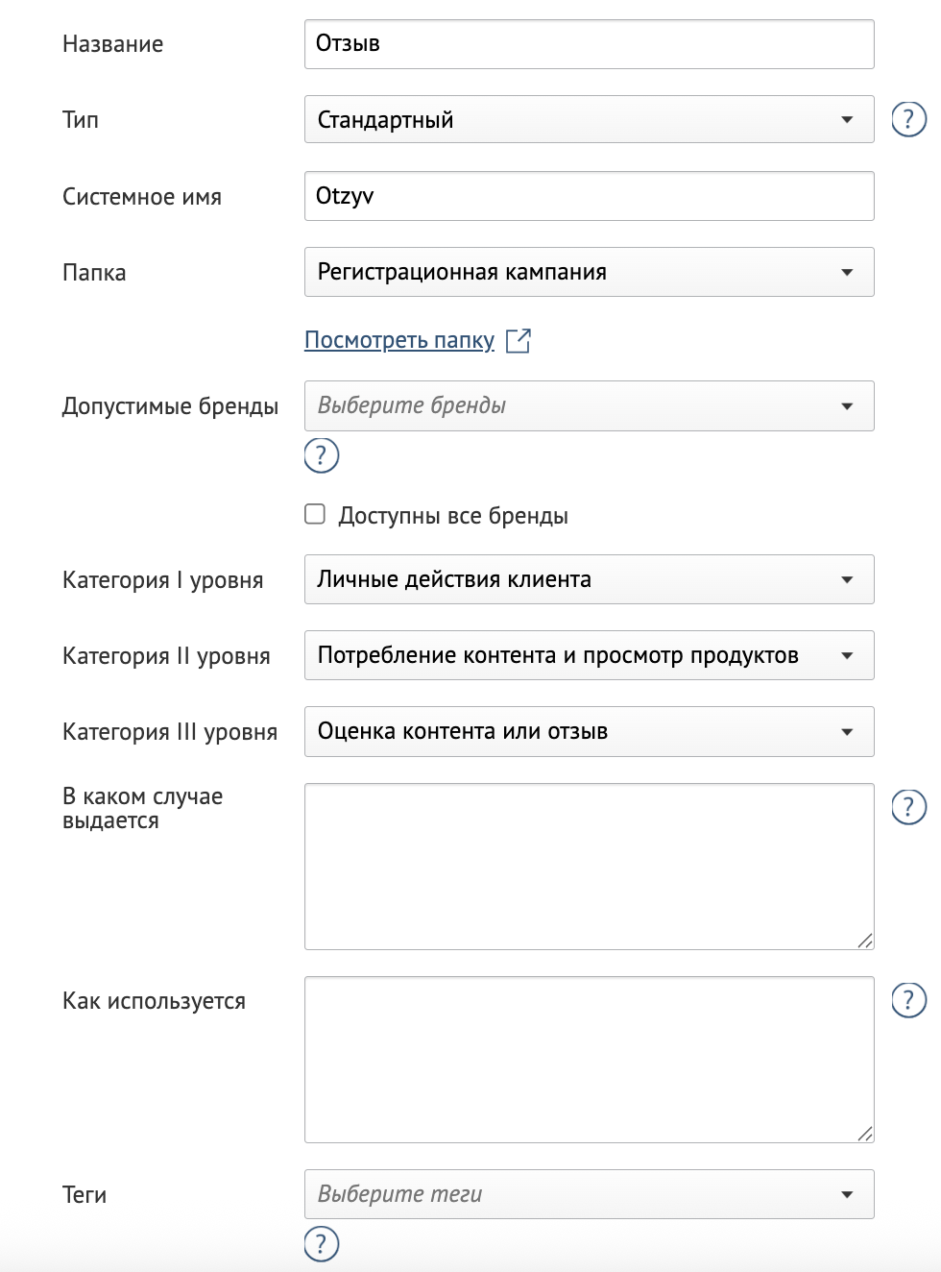
Task: Focus the Как используется textarea
Action: 590,1060
